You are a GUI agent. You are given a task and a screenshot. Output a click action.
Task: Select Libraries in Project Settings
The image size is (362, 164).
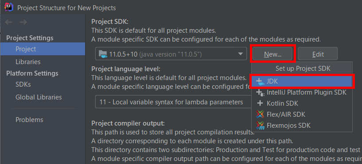28,62
